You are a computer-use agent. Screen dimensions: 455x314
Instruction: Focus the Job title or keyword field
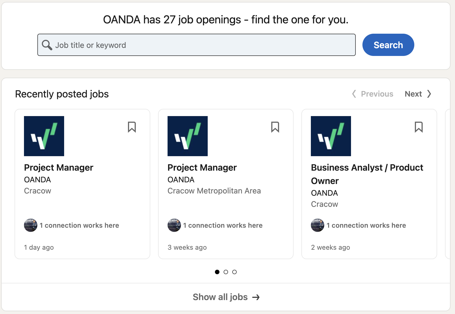tap(197, 45)
